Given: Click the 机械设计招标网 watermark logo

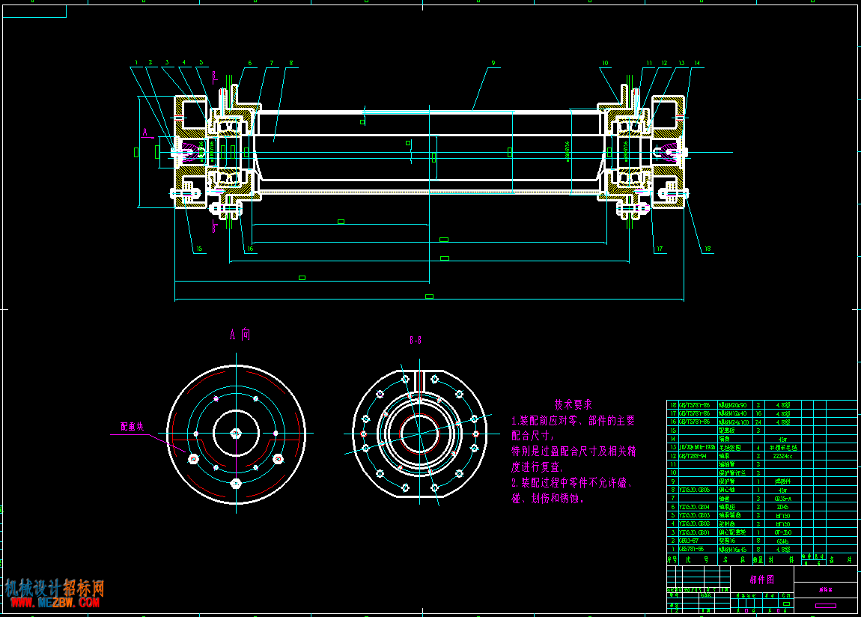Looking at the screenshot, I should click(x=55, y=588).
